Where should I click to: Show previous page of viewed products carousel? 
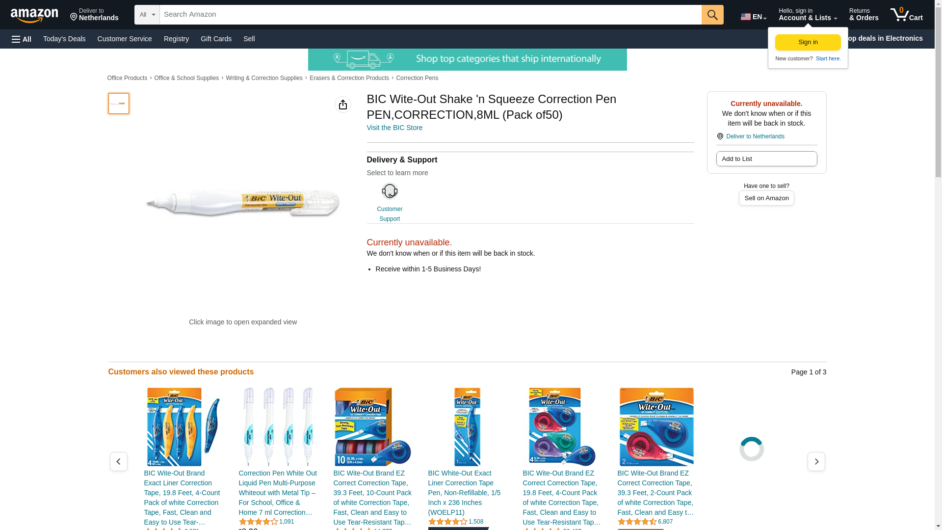119,461
